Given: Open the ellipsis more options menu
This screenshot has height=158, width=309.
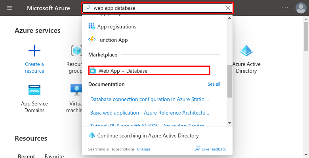Looking at the screenshot, I should click(286, 8).
